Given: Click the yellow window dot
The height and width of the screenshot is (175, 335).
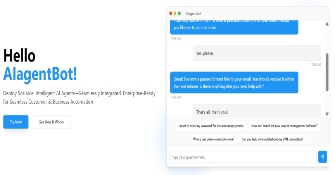Looking at the screenshot, I should coord(175,14).
